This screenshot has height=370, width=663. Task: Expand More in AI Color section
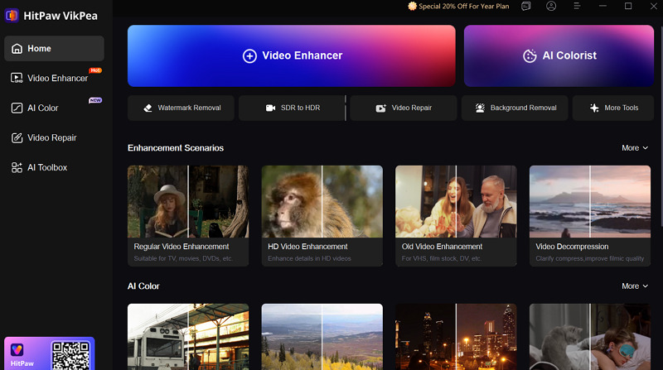point(635,286)
